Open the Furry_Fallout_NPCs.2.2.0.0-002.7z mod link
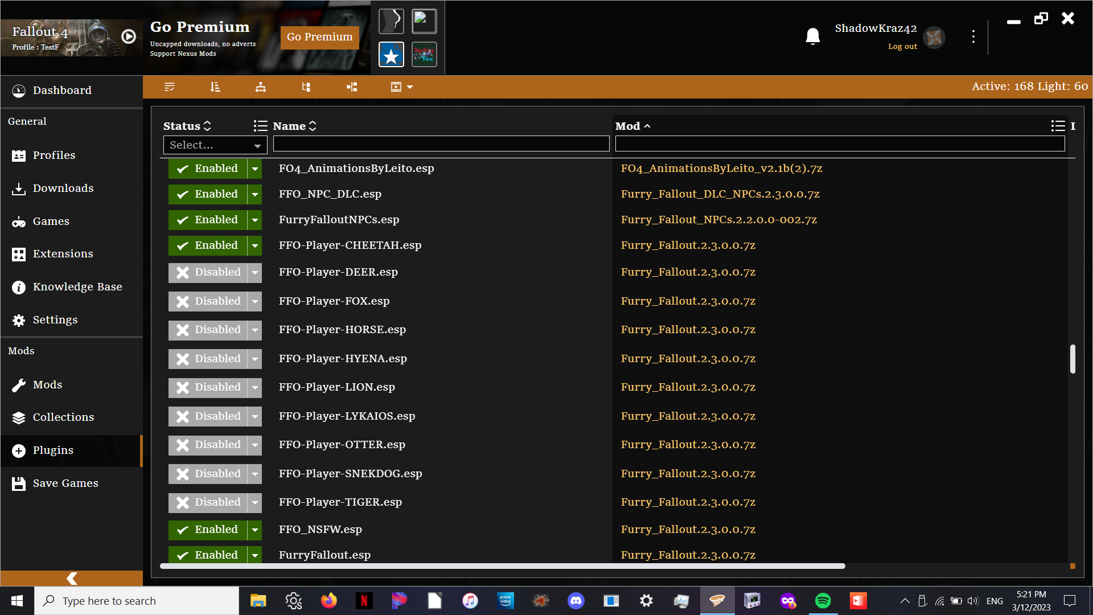 pos(718,220)
